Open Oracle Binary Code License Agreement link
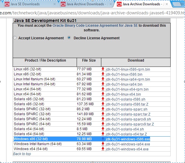The width and height of the screenshot is (185, 163). click(x=95, y=26)
